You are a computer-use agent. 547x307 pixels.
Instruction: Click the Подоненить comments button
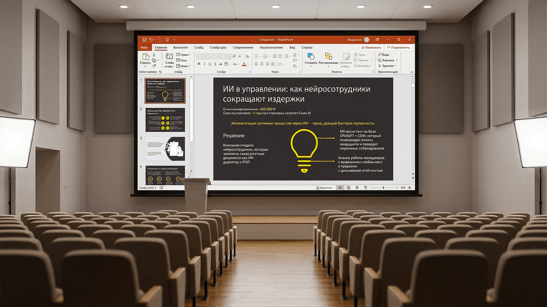398,48
